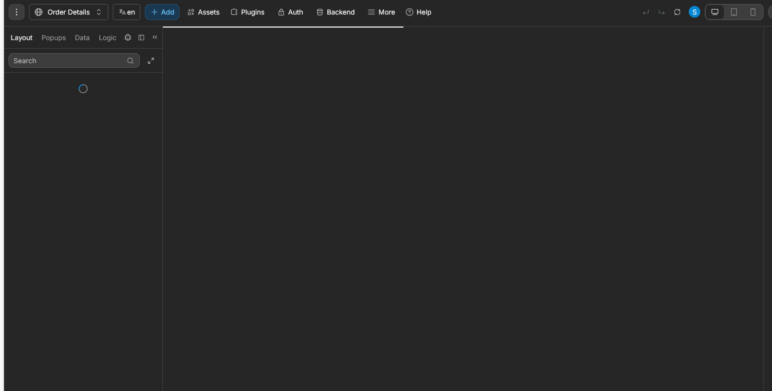The height and width of the screenshot is (391, 772).
Task: Open the Help menu
Action: pyautogui.click(x=419, y=12)
